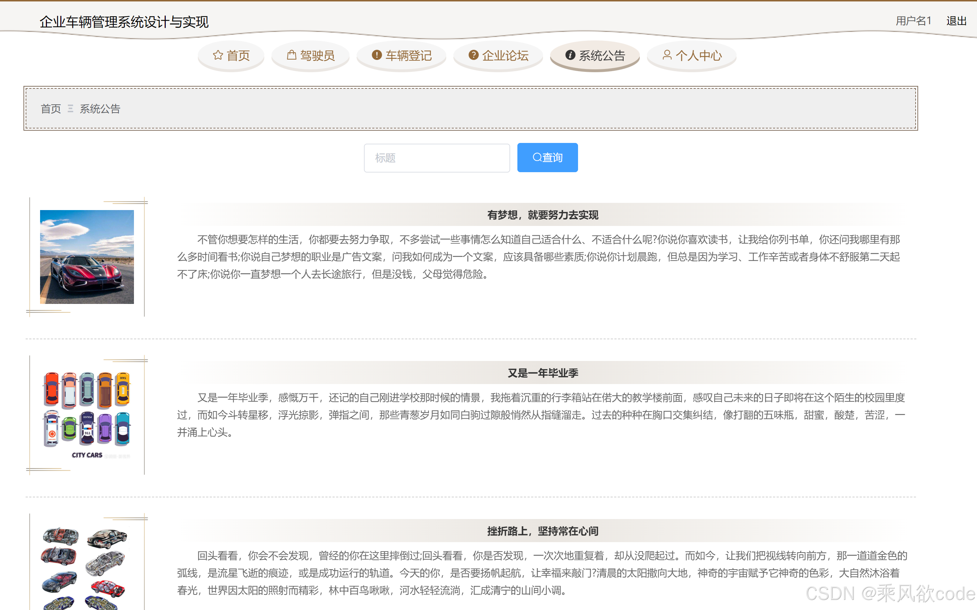Go to 首页 via the breadcrumb
The height and width of the screenshot is (610, 977).
51,108
